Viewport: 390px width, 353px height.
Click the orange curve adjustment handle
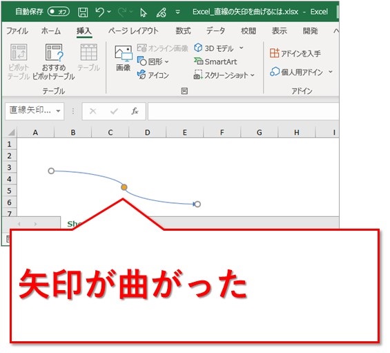pos(124,187)
